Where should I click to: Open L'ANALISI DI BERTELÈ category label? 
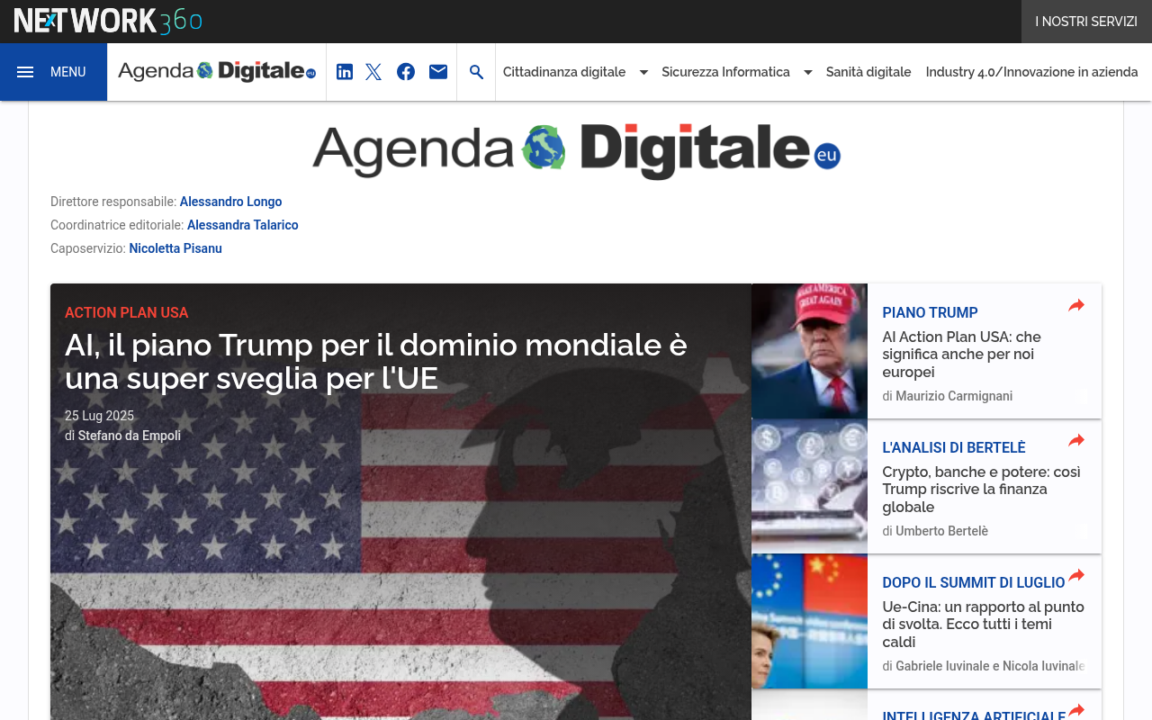(x=954, y=447)
